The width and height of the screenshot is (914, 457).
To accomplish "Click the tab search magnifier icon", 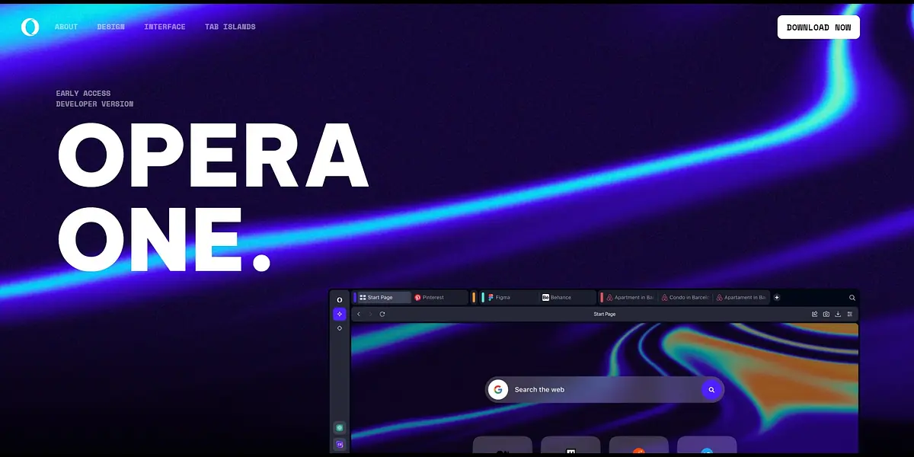I will tap(852, 298).
